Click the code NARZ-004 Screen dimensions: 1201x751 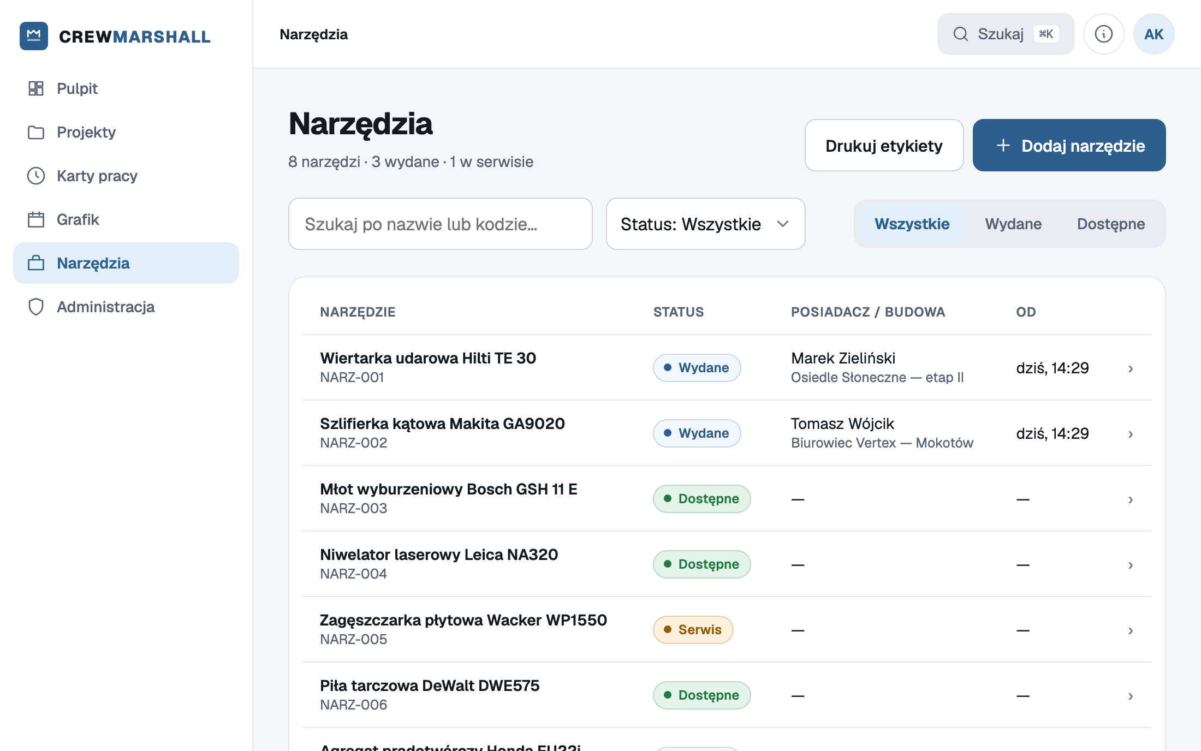point(354,574)
